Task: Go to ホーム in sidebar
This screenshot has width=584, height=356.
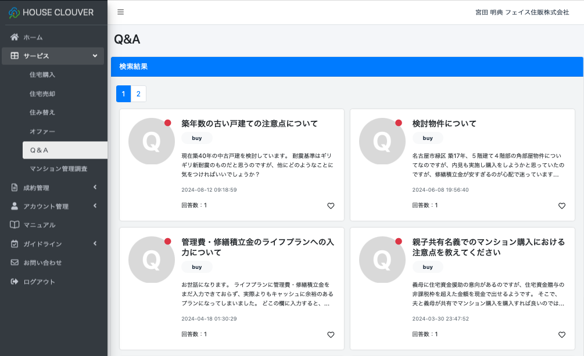Action: (x=33, y=37)
